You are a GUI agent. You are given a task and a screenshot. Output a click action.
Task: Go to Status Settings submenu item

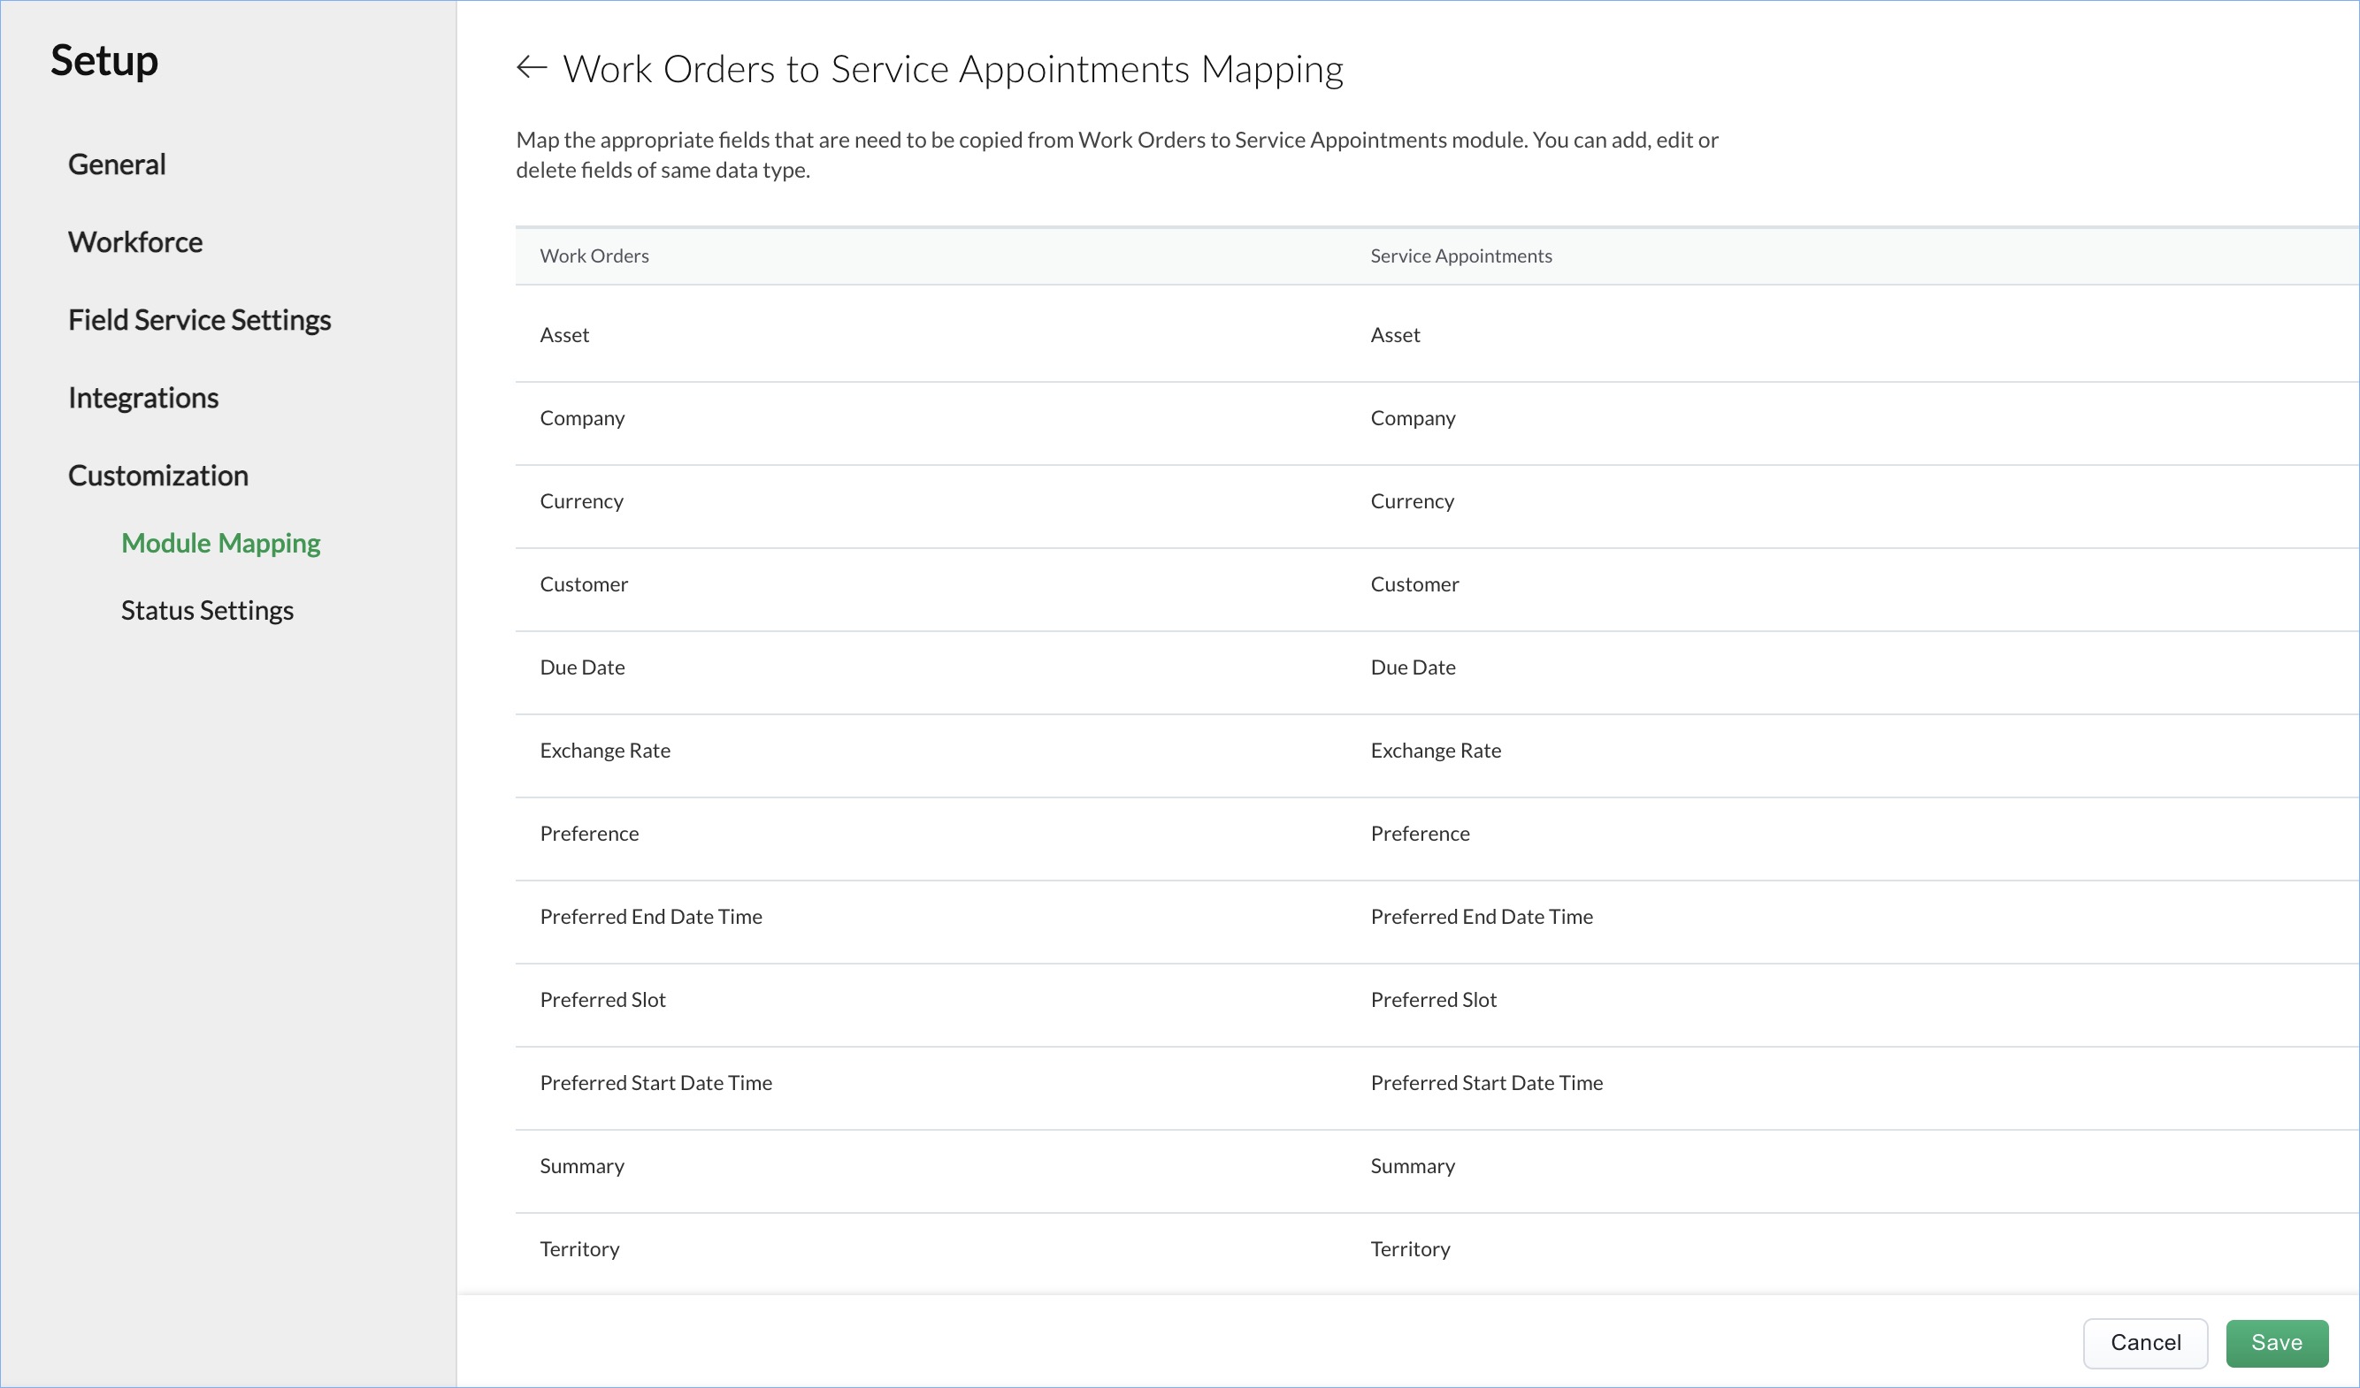click(x=207, y=611)
